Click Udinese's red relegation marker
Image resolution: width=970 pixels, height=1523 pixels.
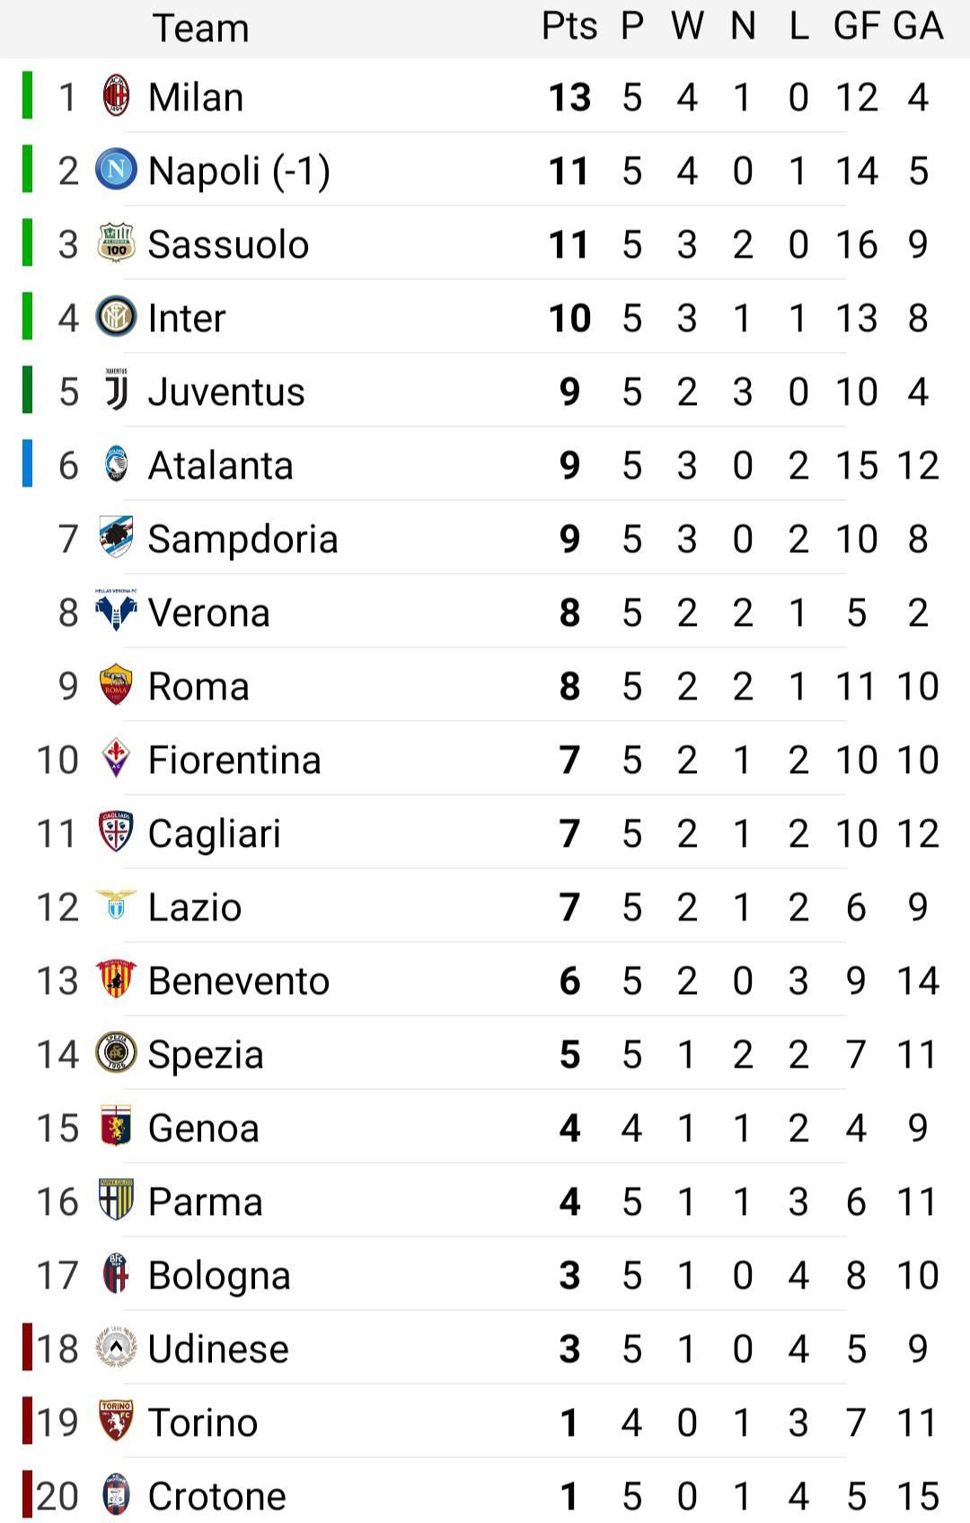pos(27,1348)
